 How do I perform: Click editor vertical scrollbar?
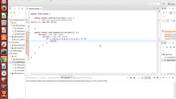[x=158, y=42]
